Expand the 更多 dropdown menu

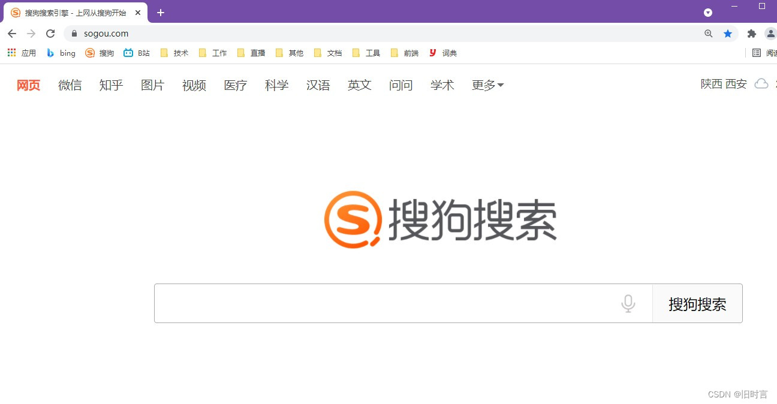click(x=487, y=85)
